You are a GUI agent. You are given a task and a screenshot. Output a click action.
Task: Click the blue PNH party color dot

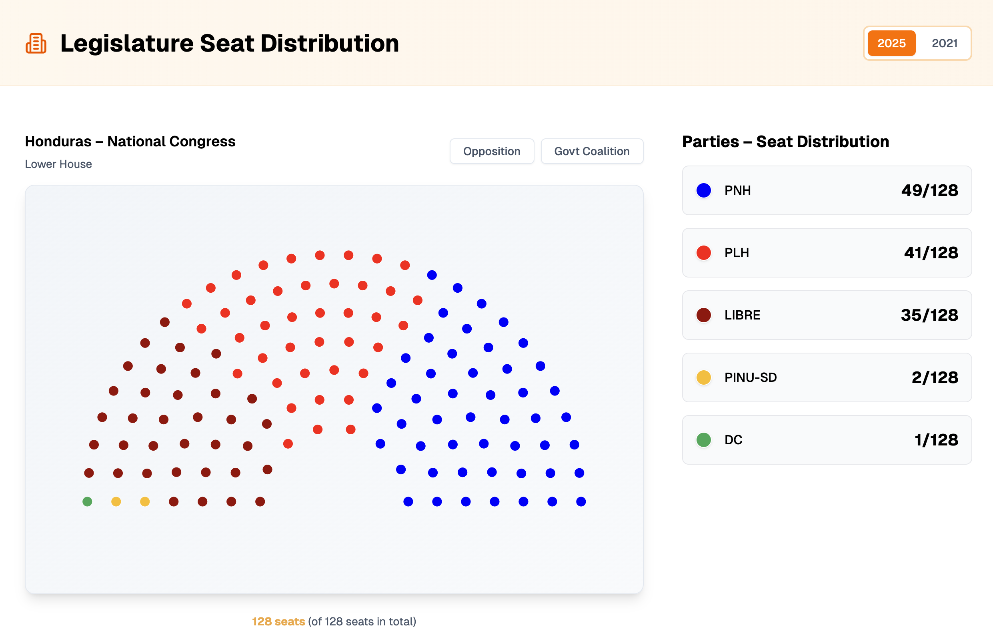(703, 190)
